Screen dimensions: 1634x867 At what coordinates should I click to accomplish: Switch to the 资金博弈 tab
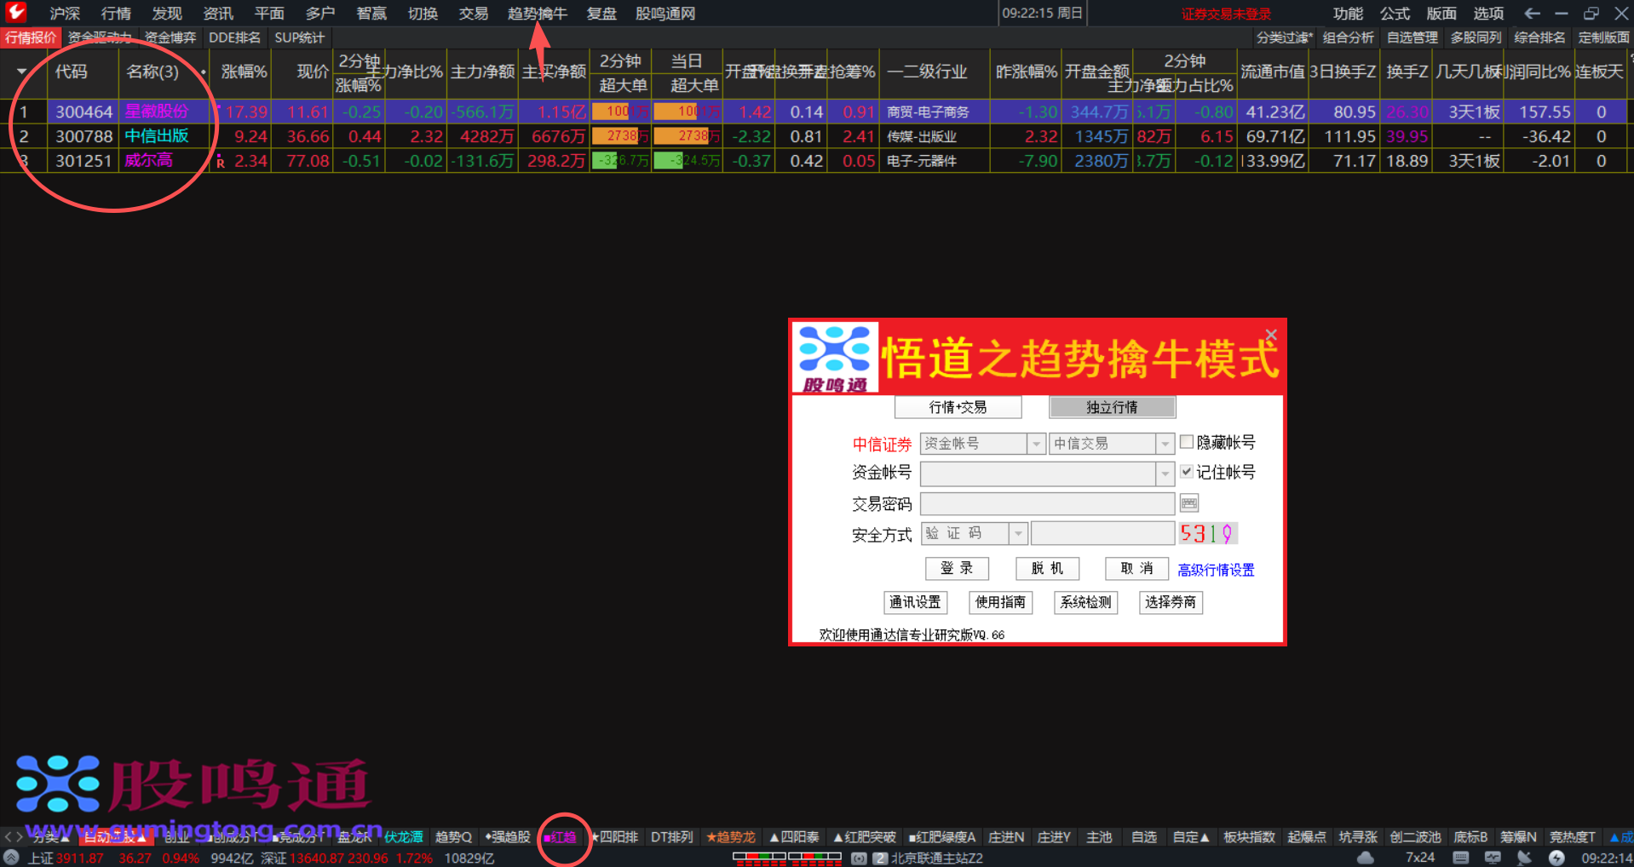(170, 37)
